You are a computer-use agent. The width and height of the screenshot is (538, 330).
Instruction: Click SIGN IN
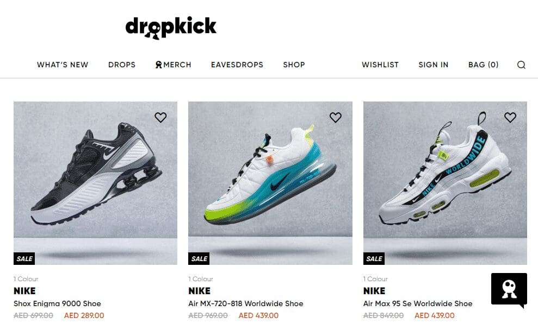tap(434, 65)
